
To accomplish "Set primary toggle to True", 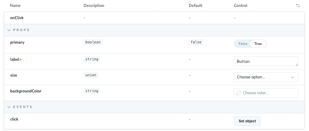I will pos(258,44).
